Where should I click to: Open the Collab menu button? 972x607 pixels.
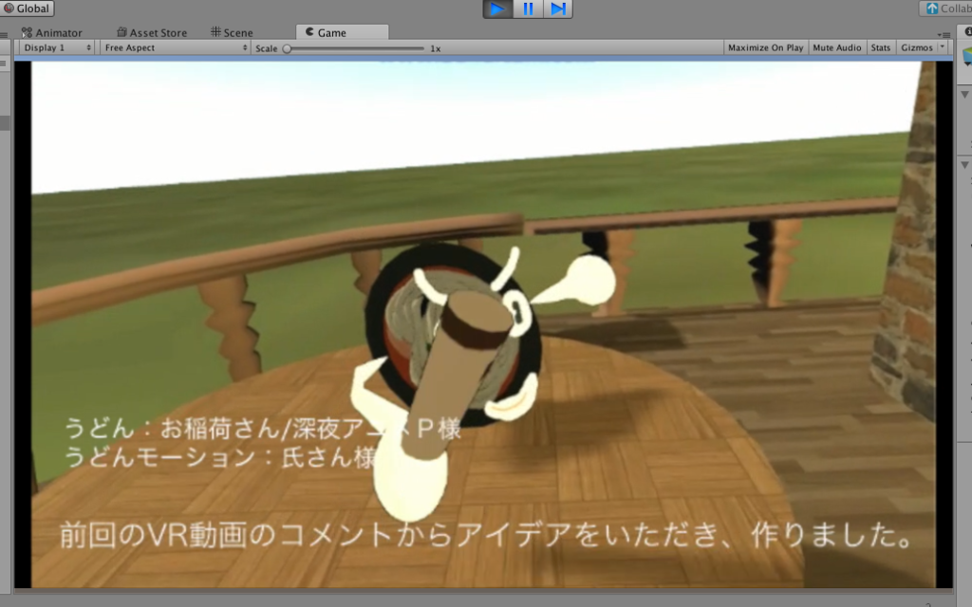point(947,9)
